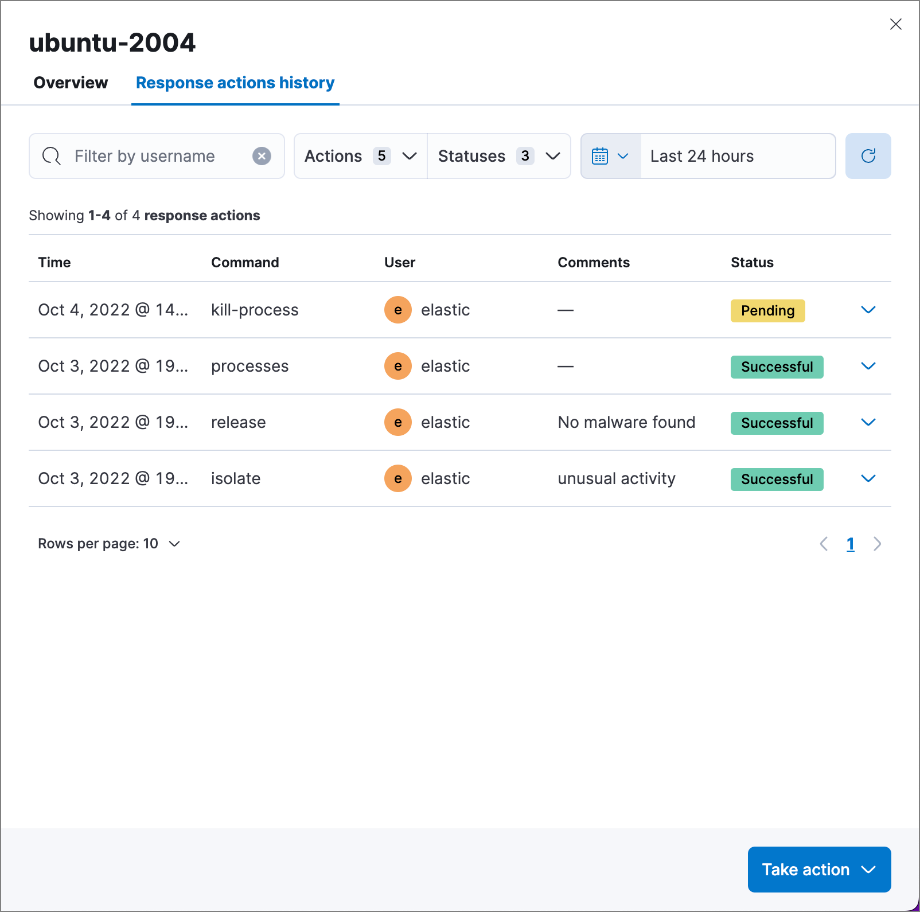Select page 1 in pagination
The image size is (920, 912).
[851, 543]
